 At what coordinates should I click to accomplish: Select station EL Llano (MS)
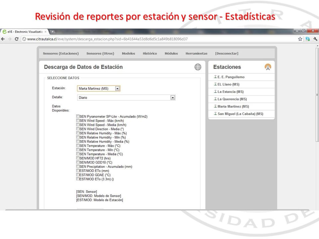tap(229, 84)
